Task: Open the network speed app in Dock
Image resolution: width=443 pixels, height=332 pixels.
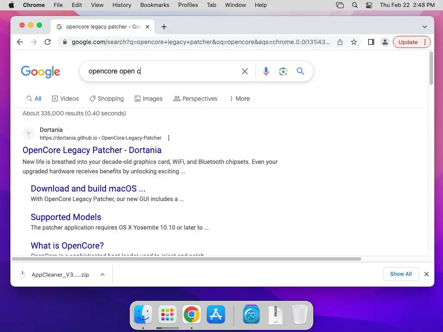Action: [x=251, y=314]
